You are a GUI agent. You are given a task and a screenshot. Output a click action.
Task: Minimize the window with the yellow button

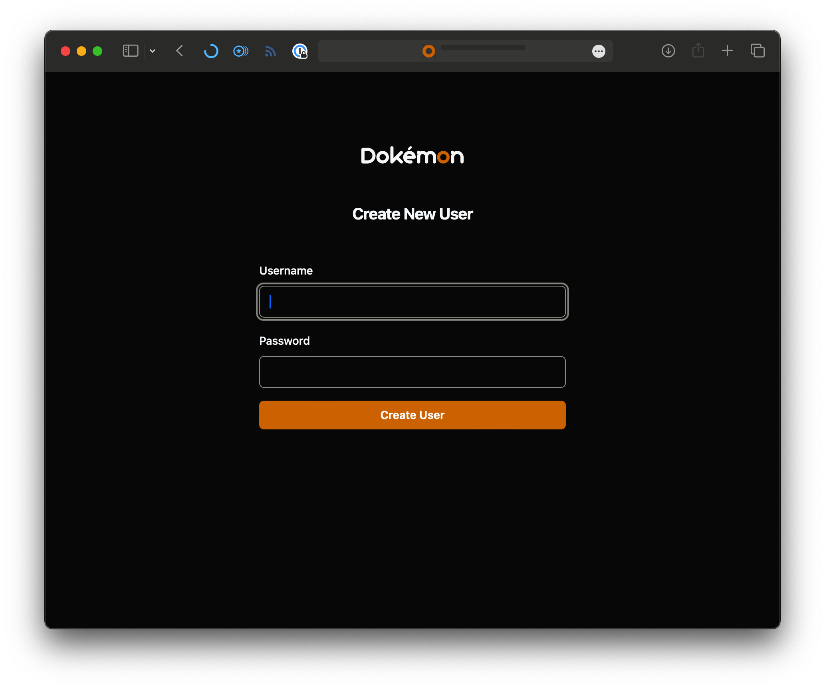pyautogui.click(x=81, y=51)
